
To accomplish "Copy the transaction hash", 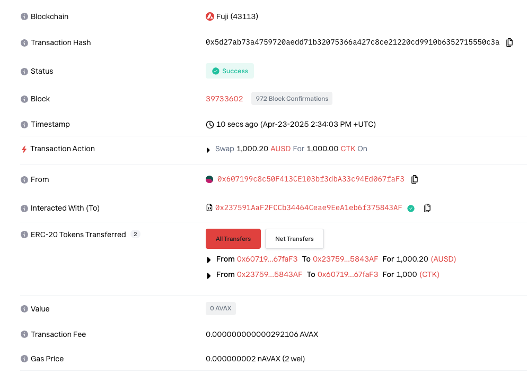I will click(x=510, y=42).
